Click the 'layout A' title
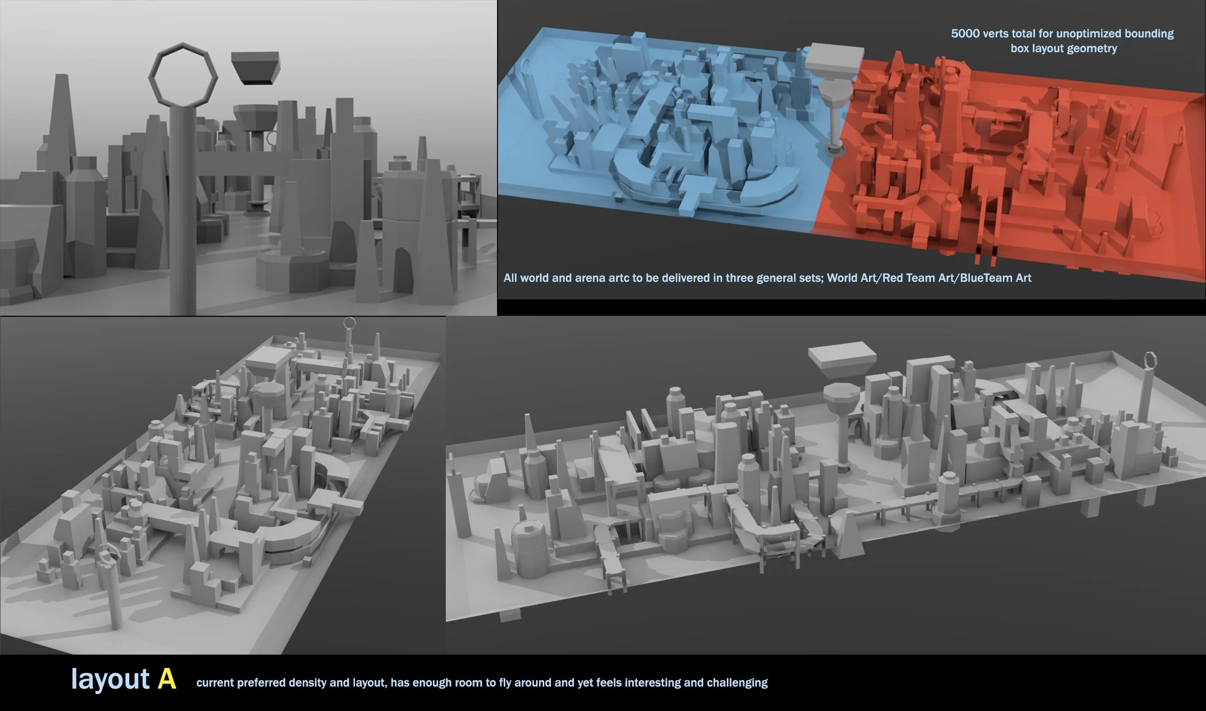The width and height of the screenshot is (1206, 711). 124,679
